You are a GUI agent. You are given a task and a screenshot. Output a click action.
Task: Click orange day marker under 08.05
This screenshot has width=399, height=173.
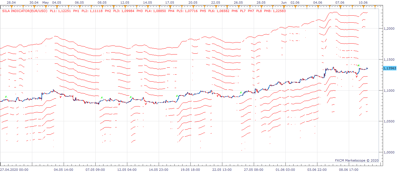point(102,7)
